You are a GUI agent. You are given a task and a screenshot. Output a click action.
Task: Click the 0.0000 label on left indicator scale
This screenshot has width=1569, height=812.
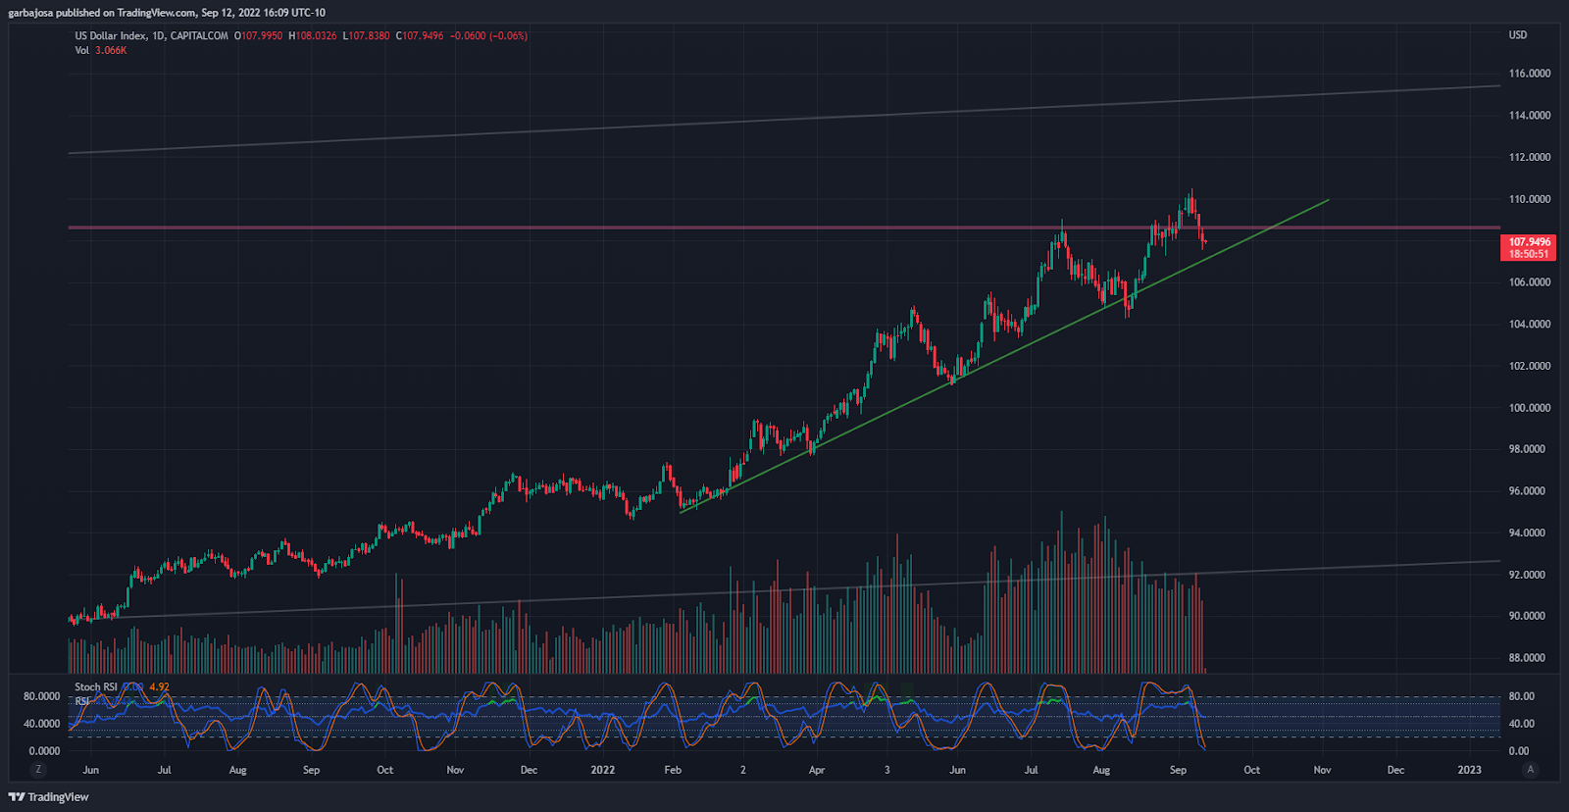(x=44, y=751)
